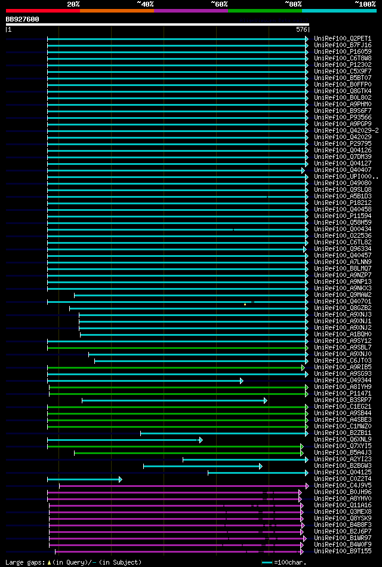Screen dimensions: 382x567
Task: Select label UniRef100_B2ZB11
Action: (343, 433)
